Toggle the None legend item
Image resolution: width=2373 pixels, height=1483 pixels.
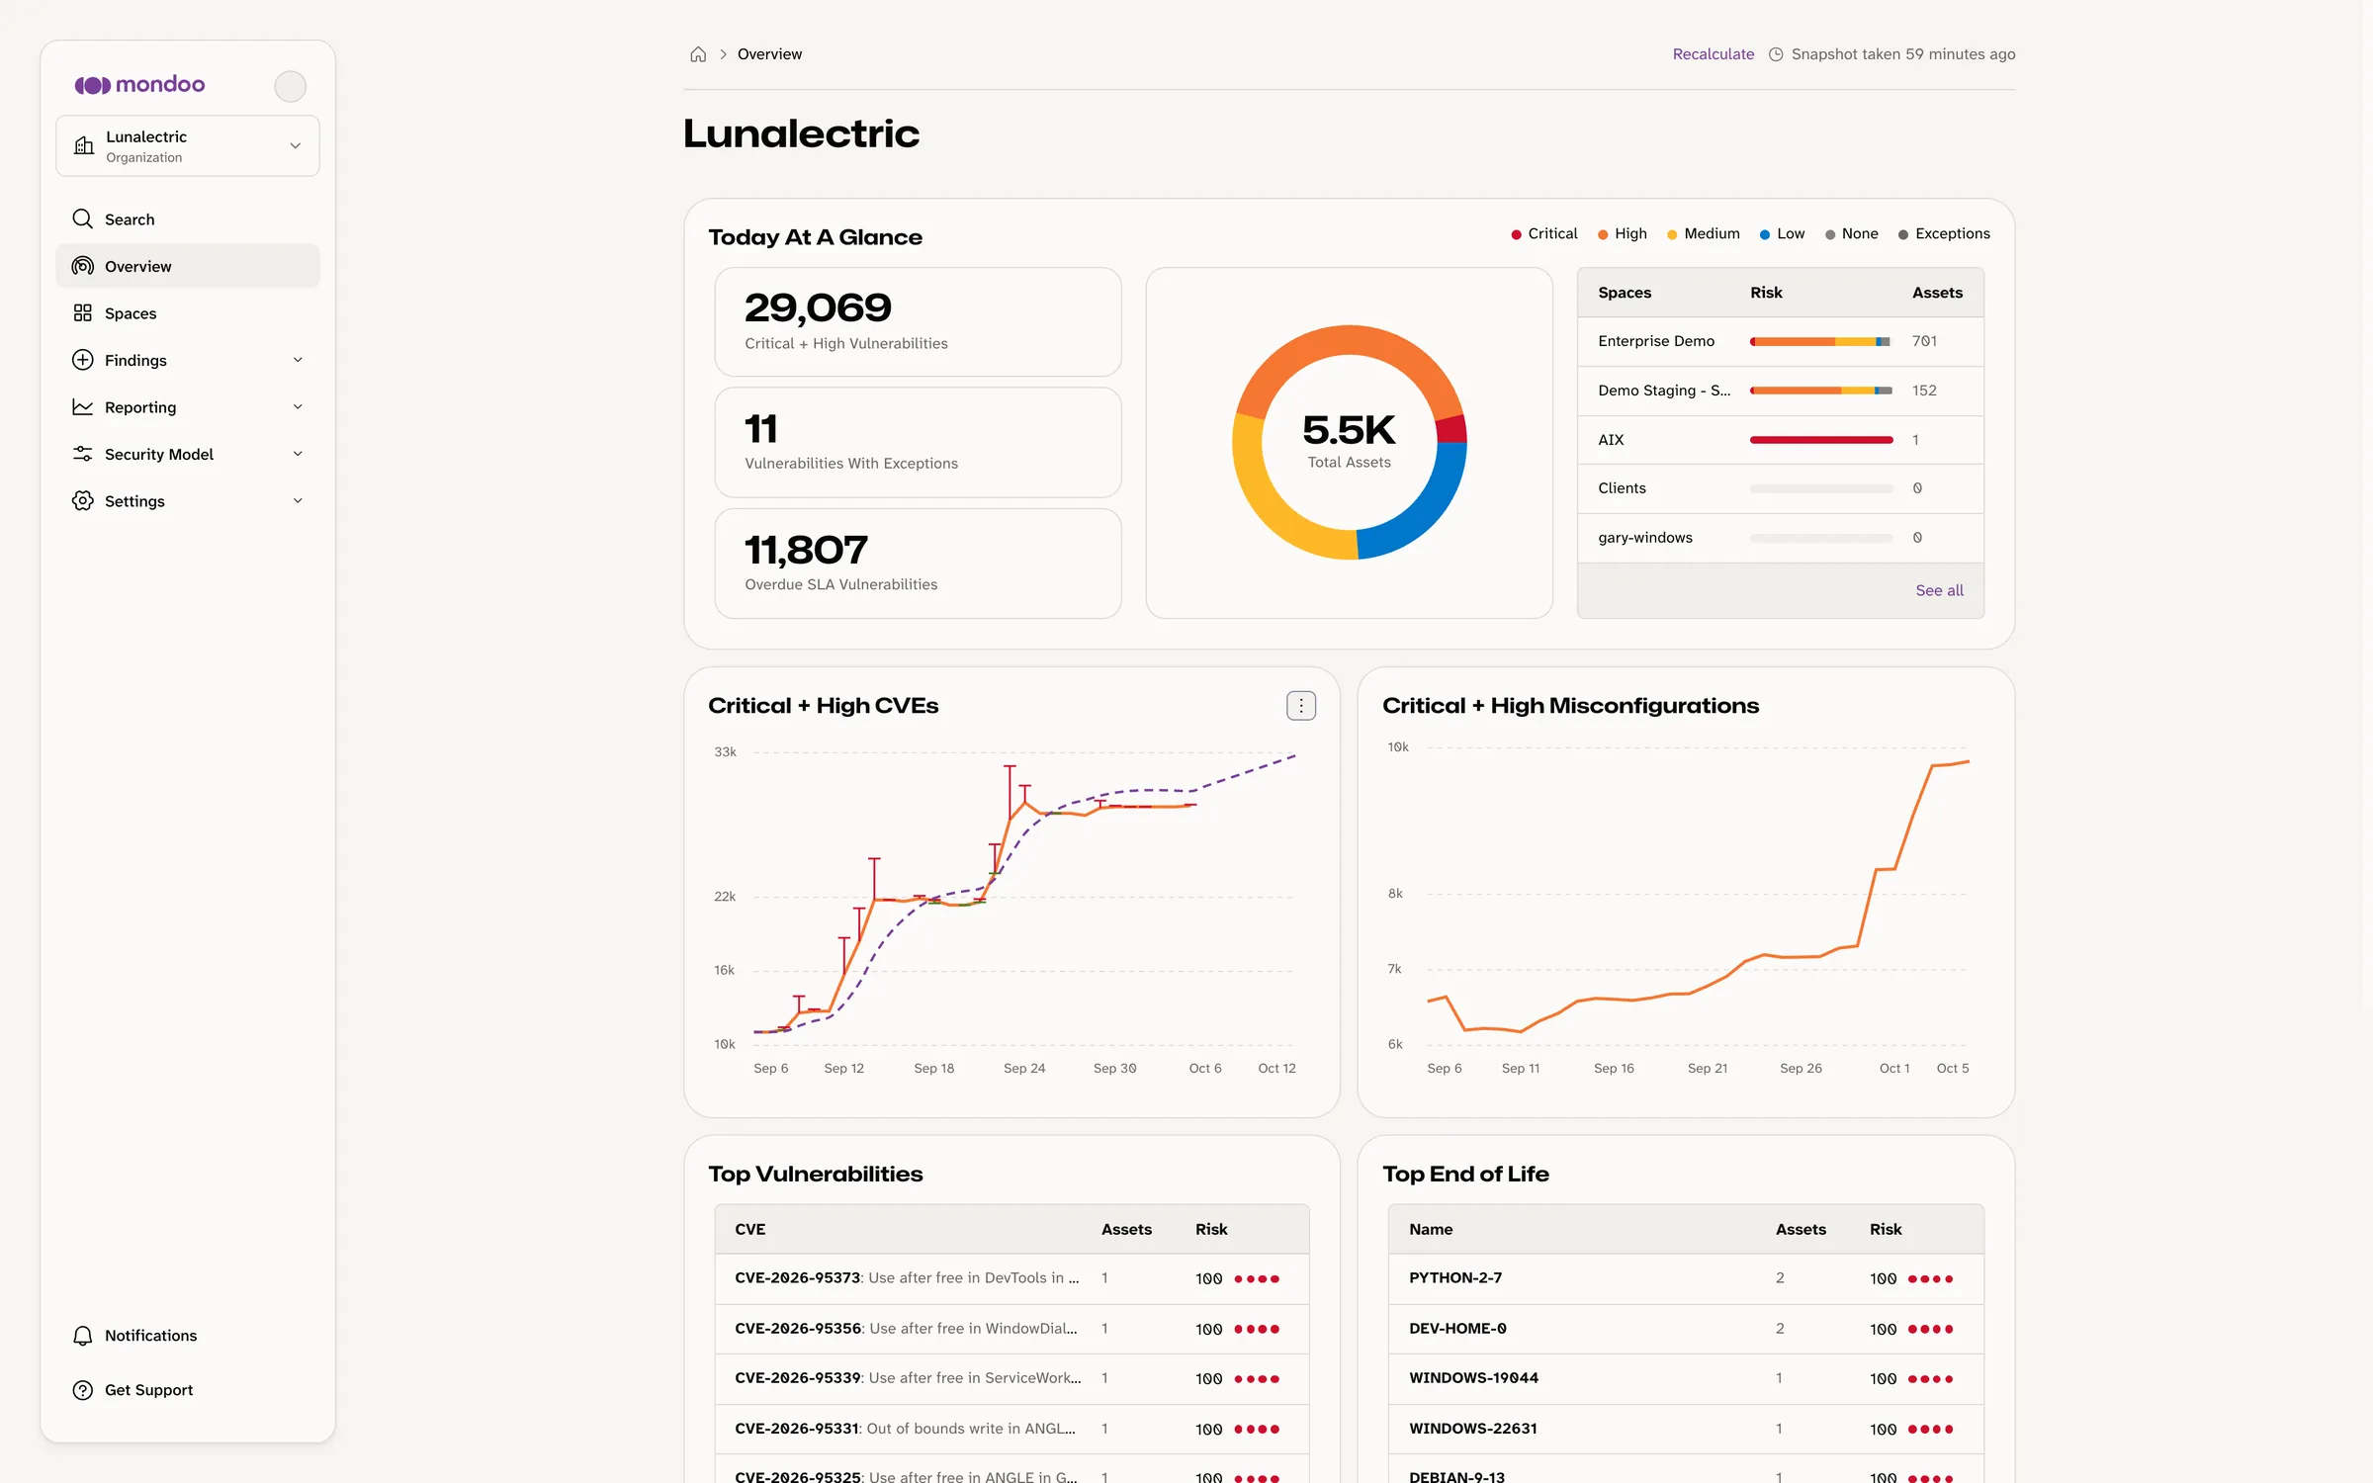pos(1851,233)
